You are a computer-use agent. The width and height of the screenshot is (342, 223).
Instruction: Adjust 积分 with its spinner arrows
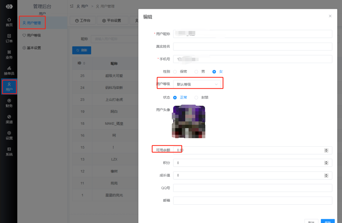(326, 163)
